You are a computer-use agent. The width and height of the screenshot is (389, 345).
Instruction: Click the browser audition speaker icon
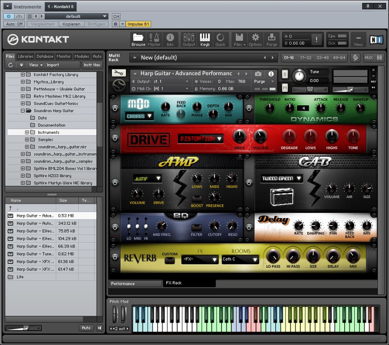coord(99,328)
